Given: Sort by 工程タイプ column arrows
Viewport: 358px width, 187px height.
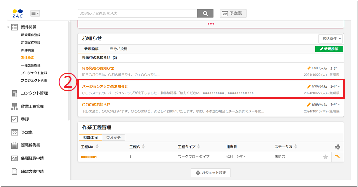Looking at the screenshot, I should (198, 147).
